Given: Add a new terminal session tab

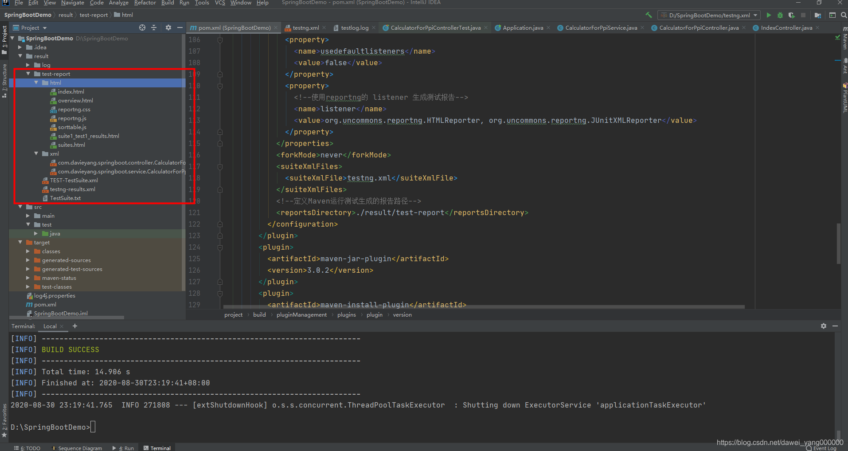Looking at the screenshot, I should 75,326.
